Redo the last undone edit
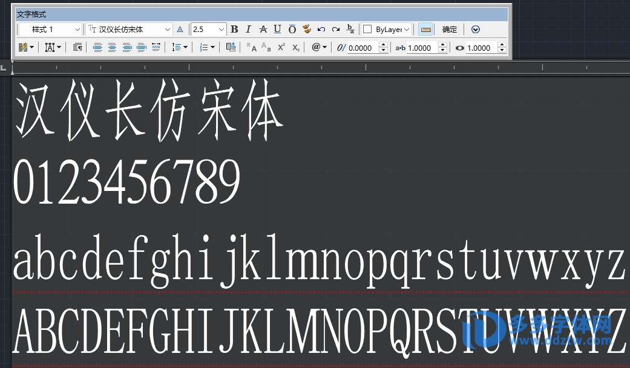 (336, 29)
